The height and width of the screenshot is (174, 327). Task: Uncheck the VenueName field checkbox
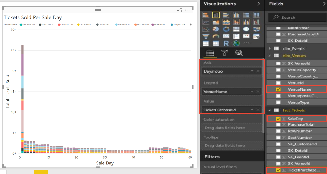pyautogui.click(x=278, y=89)
